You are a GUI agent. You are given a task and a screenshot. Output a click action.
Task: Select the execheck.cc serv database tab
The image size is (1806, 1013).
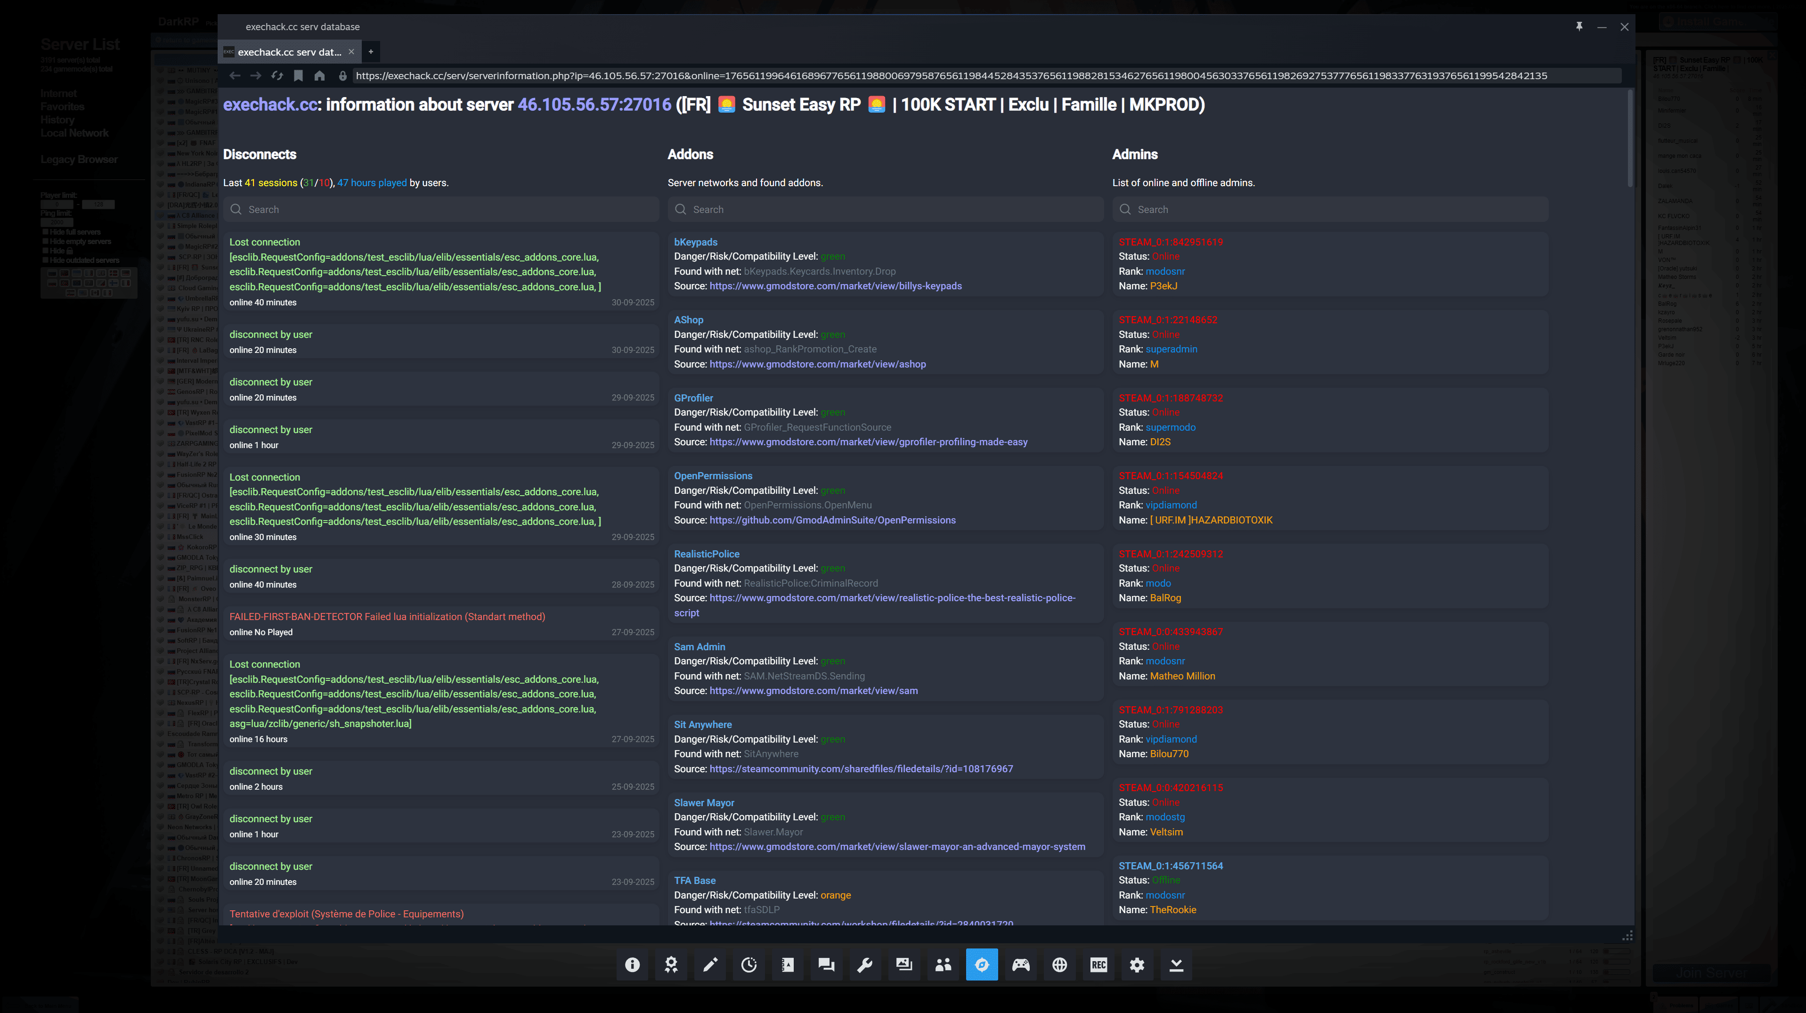pos(289,52)
